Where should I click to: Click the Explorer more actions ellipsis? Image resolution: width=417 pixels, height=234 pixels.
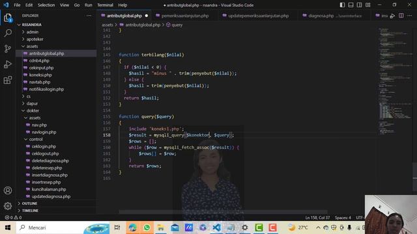[89, 16]
